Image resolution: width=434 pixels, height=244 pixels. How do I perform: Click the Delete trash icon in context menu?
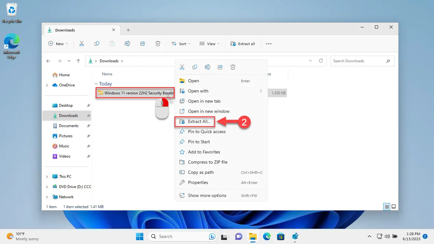[233, 67]
